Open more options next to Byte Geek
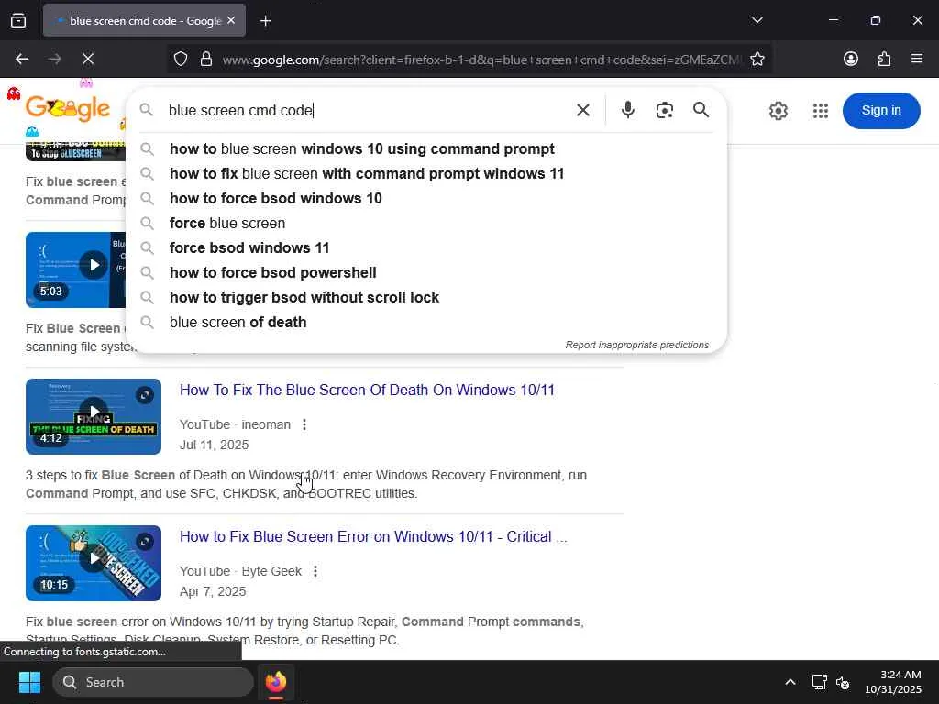Screen dimensions: 939x704 coord(315,571)
